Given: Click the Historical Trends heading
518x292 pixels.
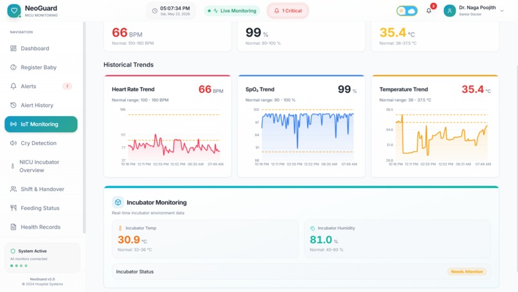Looking at the screenshot, I should [129, 65].
